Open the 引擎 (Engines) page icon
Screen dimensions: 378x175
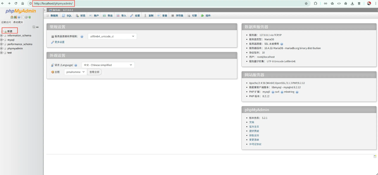(x=189, y=16)
